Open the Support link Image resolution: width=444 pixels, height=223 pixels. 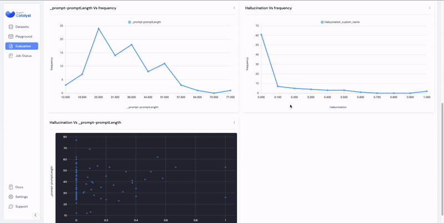pos(21,206)
